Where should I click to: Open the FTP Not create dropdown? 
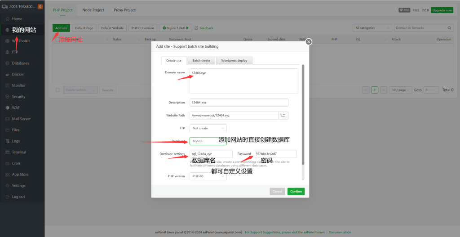click(x=208, y=128)
